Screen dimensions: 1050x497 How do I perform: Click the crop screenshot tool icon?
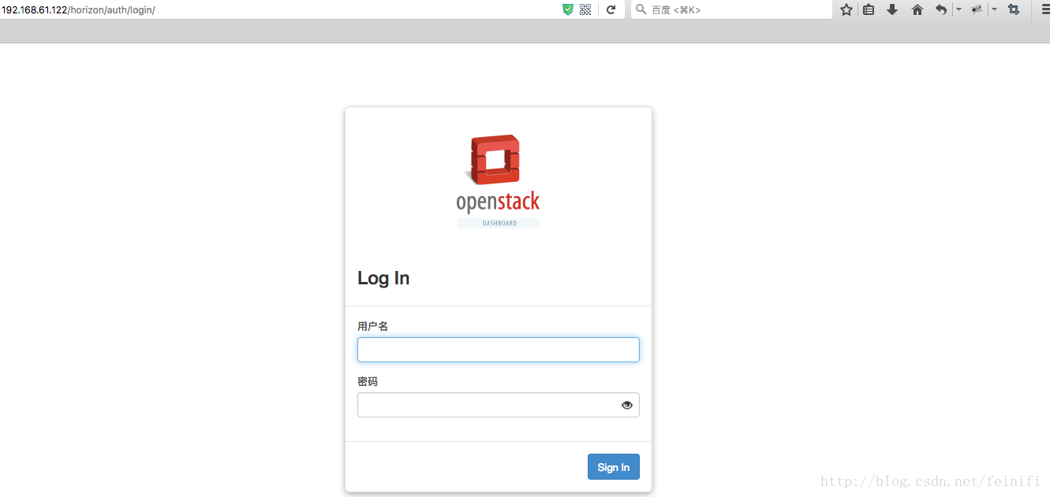[x=1014, y=9]
